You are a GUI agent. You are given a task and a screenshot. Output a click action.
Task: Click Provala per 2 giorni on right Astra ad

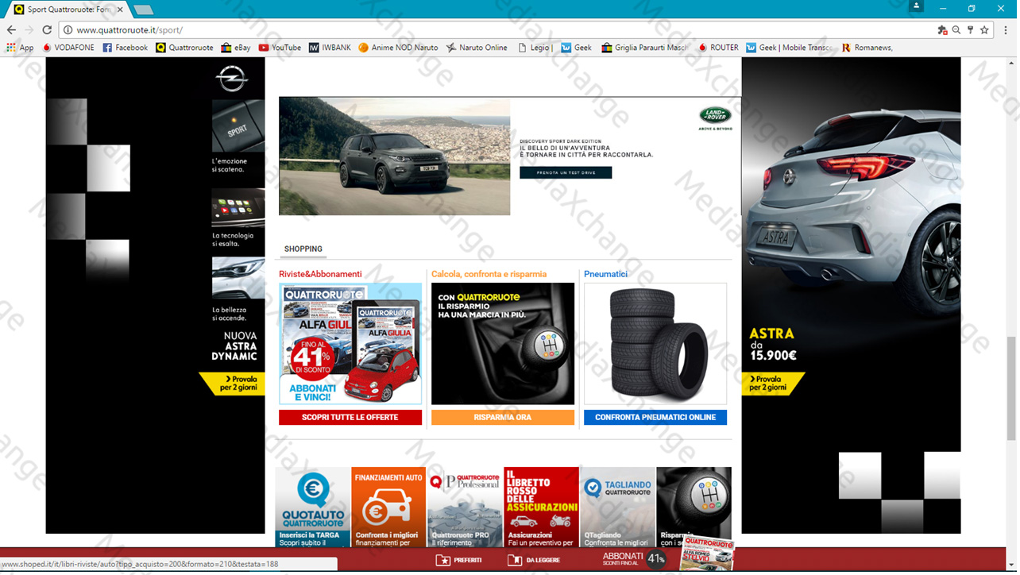[774, 384]
